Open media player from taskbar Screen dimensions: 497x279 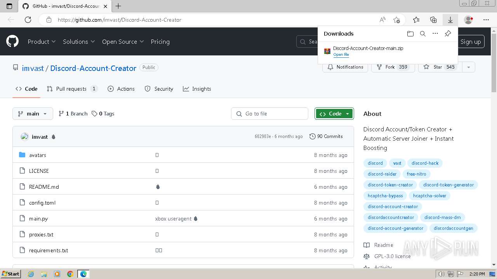click(x=57, y=274)
